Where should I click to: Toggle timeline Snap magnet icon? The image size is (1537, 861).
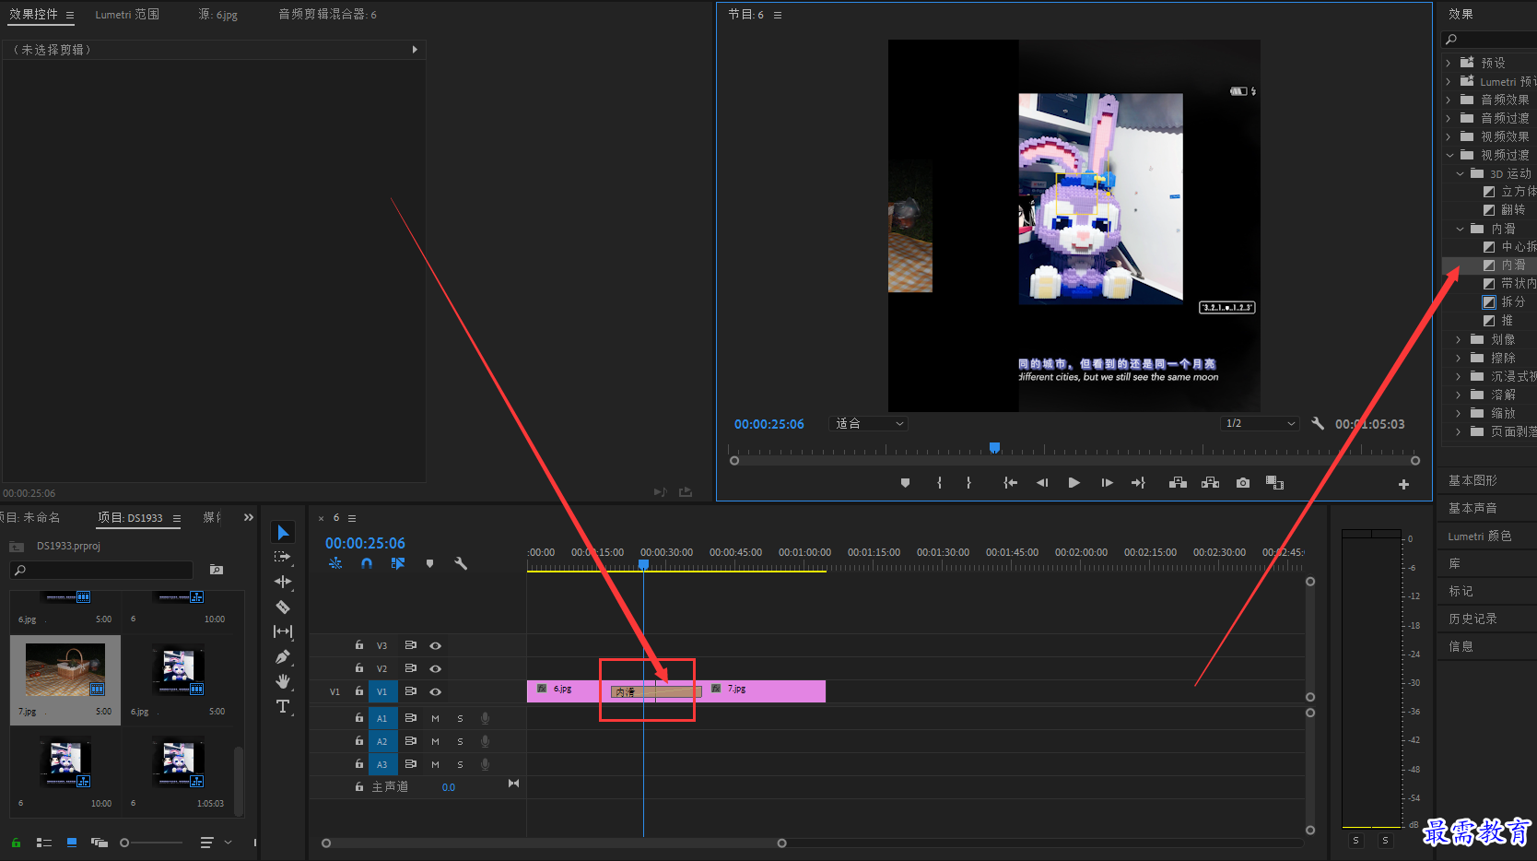click(x=367, y=563)
